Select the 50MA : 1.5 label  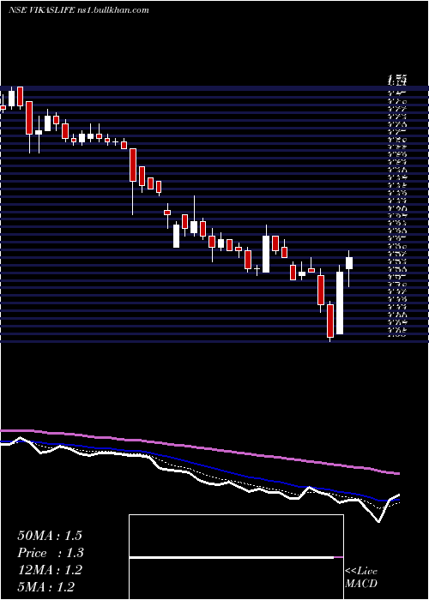click(50, 536)
